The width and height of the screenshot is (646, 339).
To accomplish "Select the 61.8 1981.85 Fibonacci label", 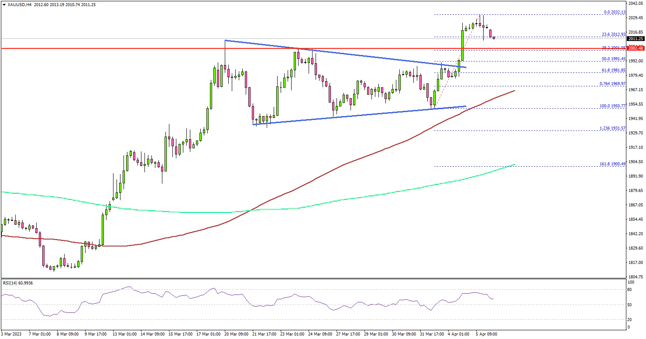I will pos(614,70).
